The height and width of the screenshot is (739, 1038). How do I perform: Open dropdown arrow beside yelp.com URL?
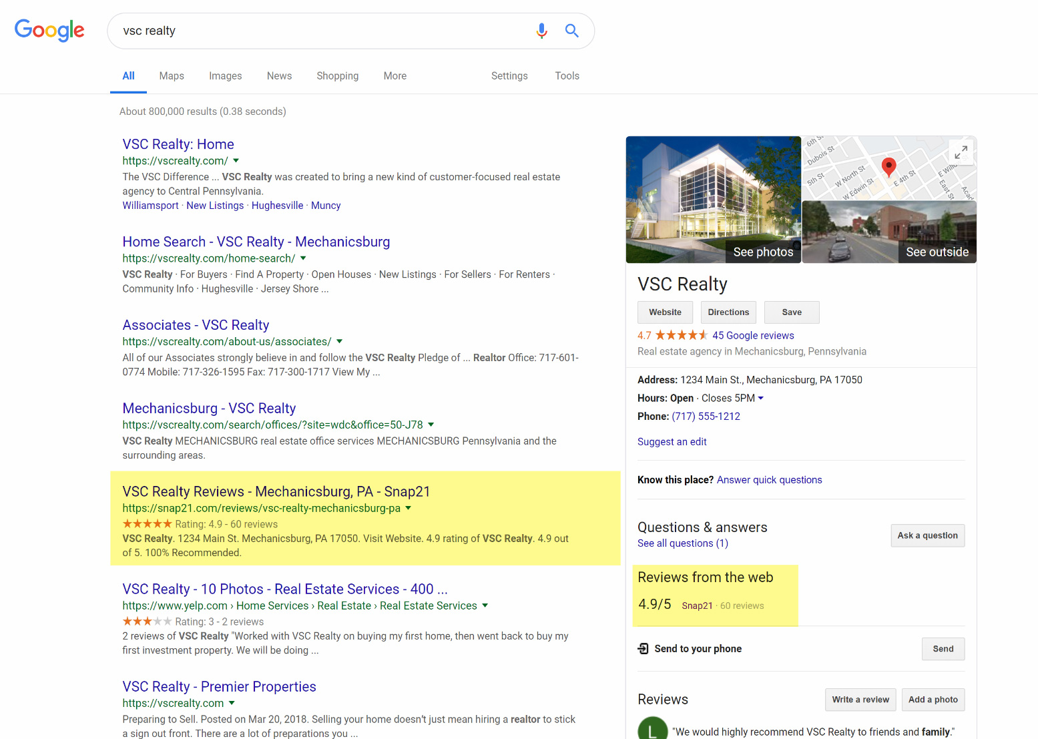tap(485, 605)
